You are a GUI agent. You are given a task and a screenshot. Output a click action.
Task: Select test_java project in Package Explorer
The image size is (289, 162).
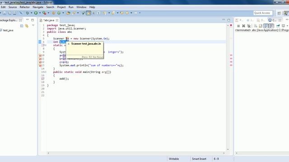[x=8, y=30]
